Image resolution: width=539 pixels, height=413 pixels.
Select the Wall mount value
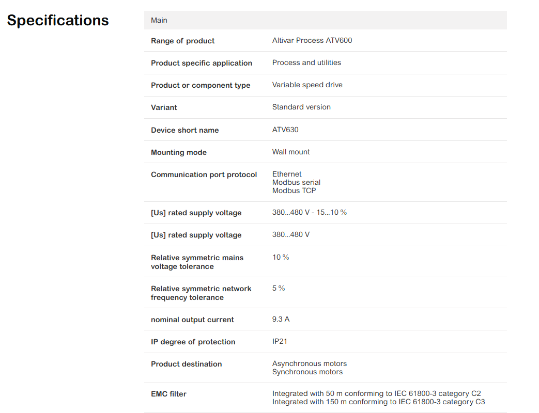tap(291, 152)
